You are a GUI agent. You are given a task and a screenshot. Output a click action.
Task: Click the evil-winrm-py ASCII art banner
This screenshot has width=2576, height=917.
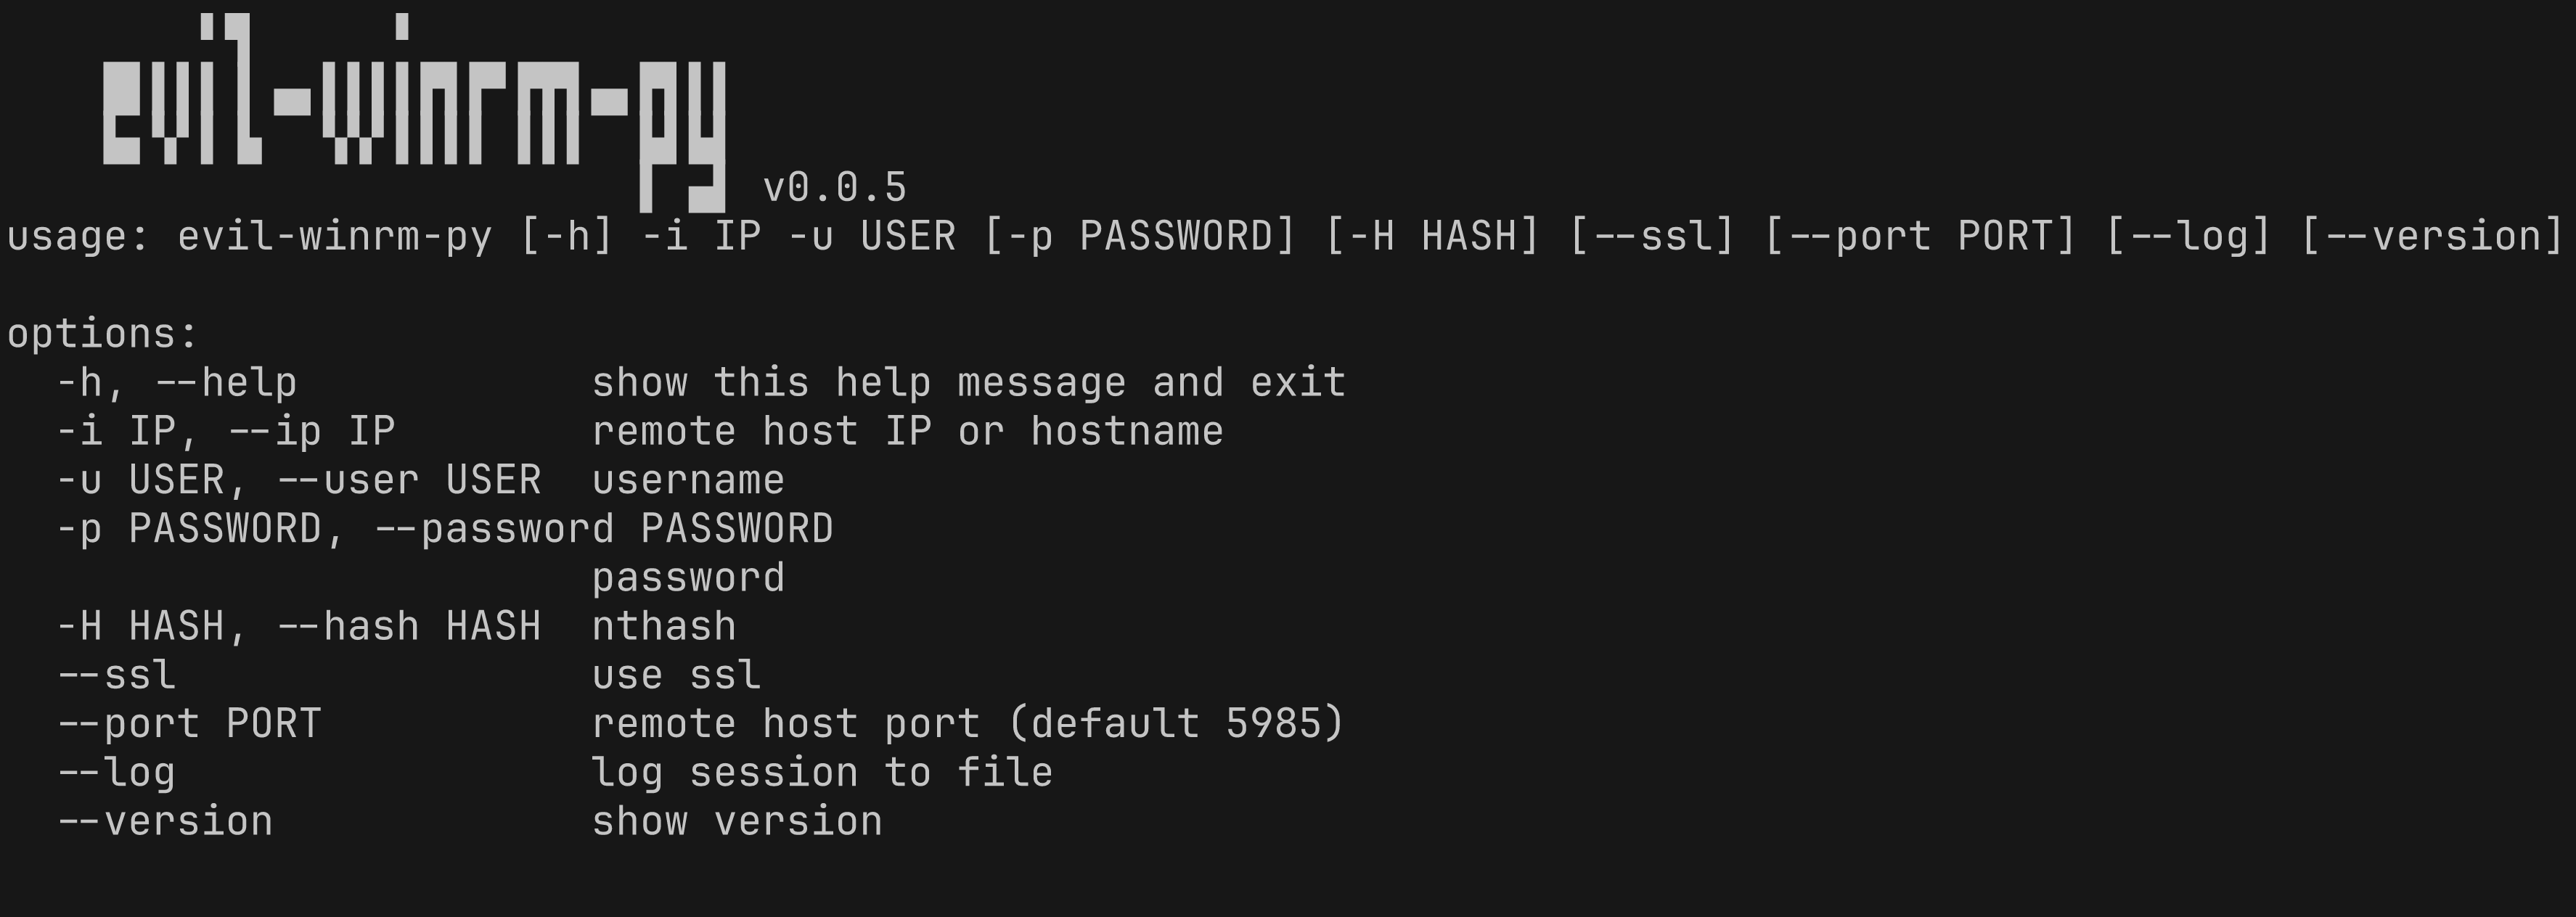(x=414, y=112)
